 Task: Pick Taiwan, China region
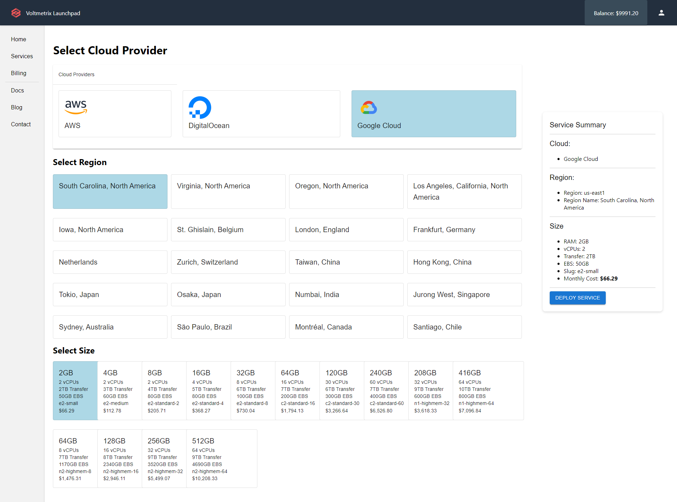coord(346,262)
